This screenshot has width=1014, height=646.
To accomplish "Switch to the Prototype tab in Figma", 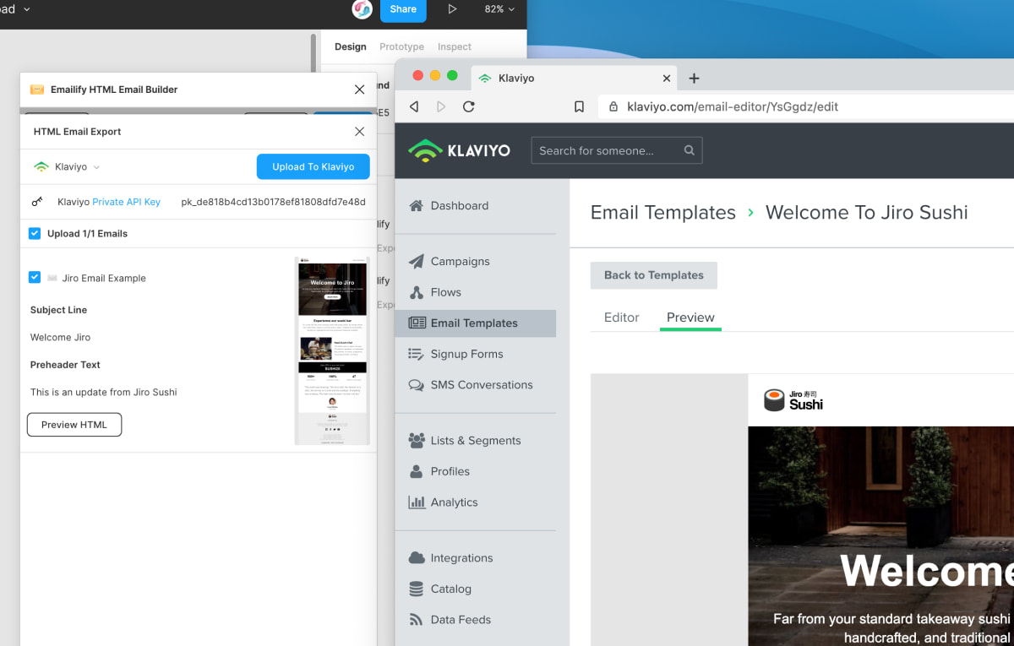I will pyautogui.click(x=402, y=47).
